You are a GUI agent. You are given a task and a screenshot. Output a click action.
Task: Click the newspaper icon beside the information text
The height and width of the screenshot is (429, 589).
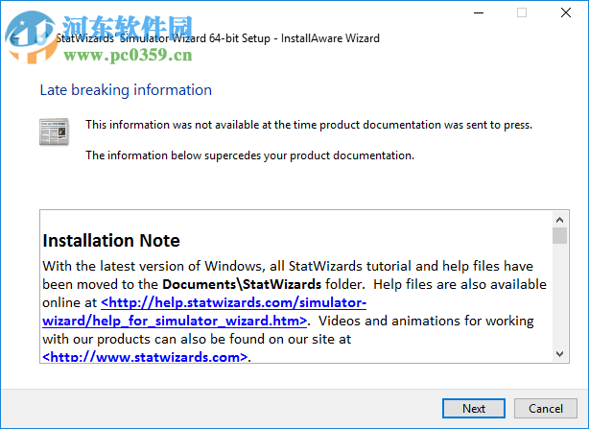point(54,131)
